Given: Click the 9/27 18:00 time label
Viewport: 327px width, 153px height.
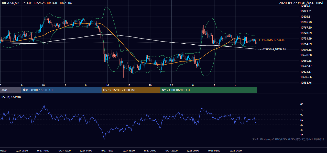Looking at the screenshot, I should click(x=129, y=150).
